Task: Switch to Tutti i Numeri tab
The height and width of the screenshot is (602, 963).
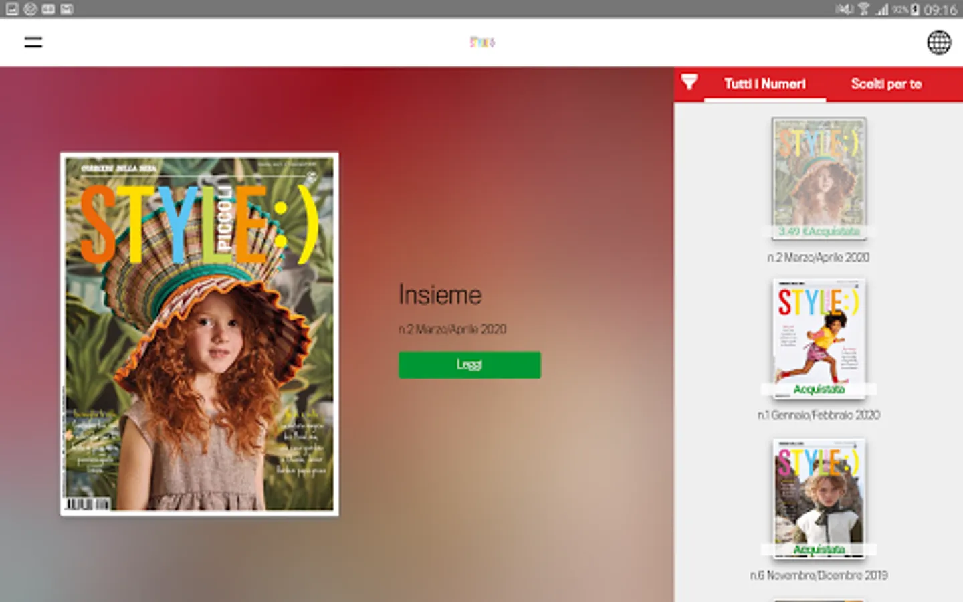Action: click(x=765, y=84)
